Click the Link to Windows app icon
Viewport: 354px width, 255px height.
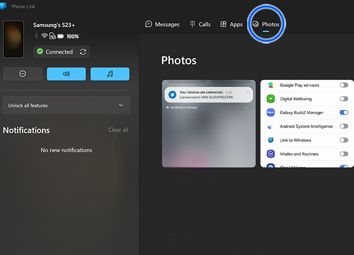(x=270, y=140)
